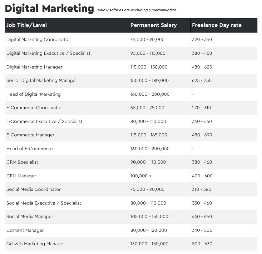The height and width of the screenshot is (254, 262).
Task: Click E-Commerce Coordinator day rate 270 - 310
Action: click(x=201, y=108)
